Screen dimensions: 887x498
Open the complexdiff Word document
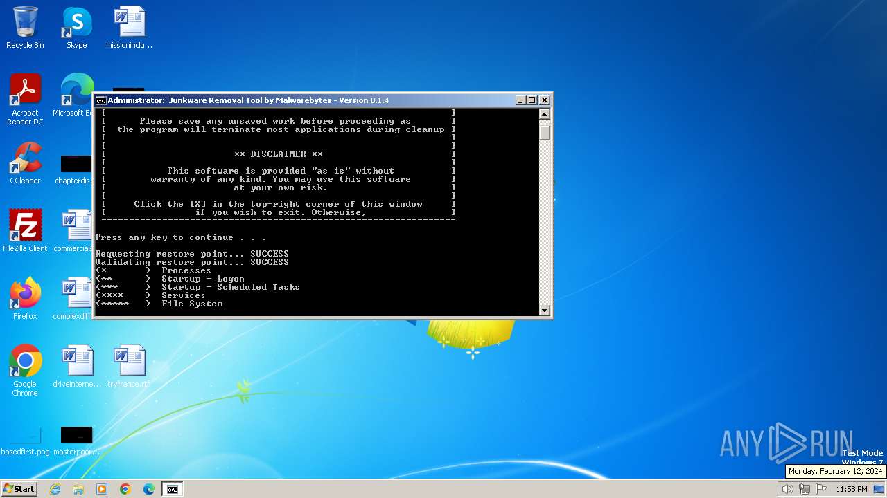(73, 299)
